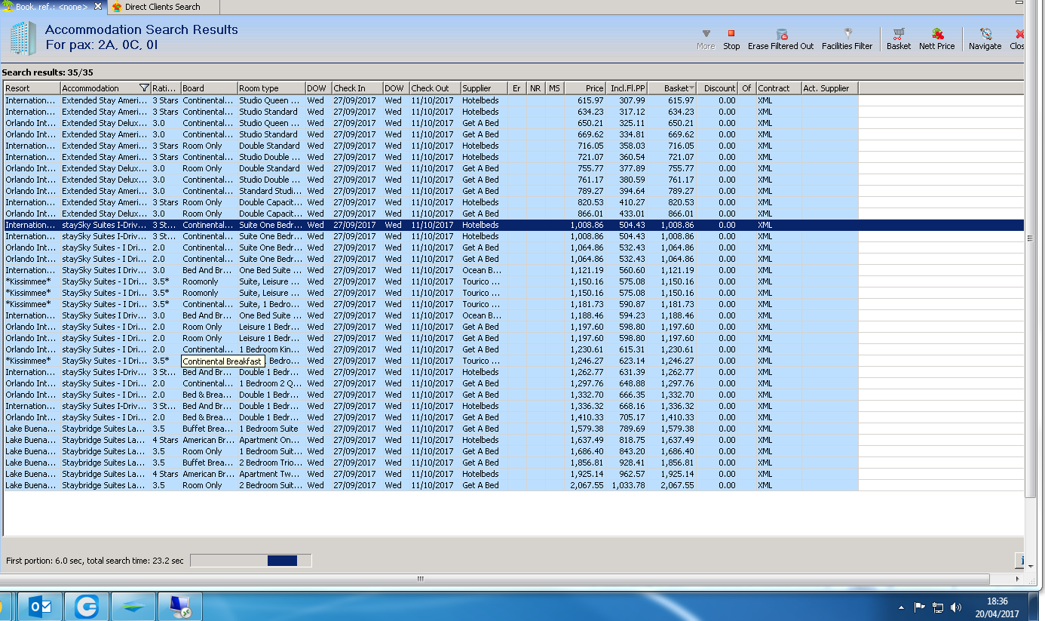This screenshot has width=1045, height=621.
Task: Sort by the Check Out column header
Action: coord(435,88)
